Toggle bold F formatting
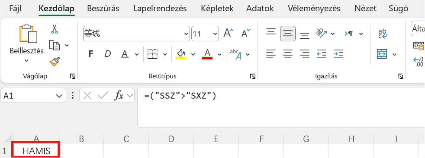The image size is (425, 158). pos(91,54)
